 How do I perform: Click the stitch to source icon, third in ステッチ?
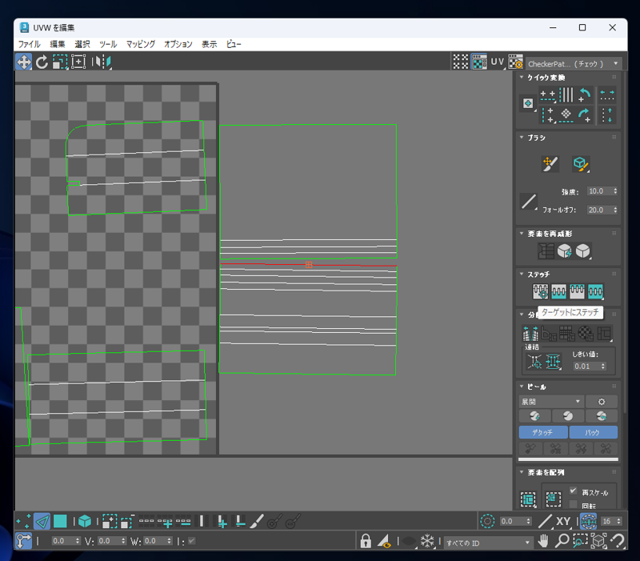click(x=577, y=291)
